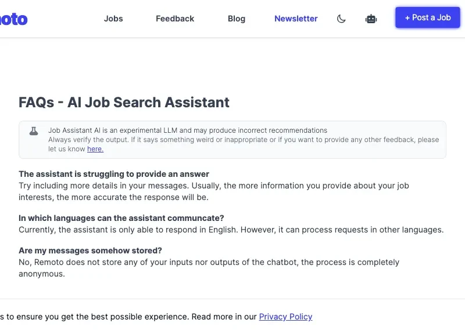This screenshot has height=334, width=465.
Task: Toggle dark mode with the moon icon
Action: pos(341,19)
